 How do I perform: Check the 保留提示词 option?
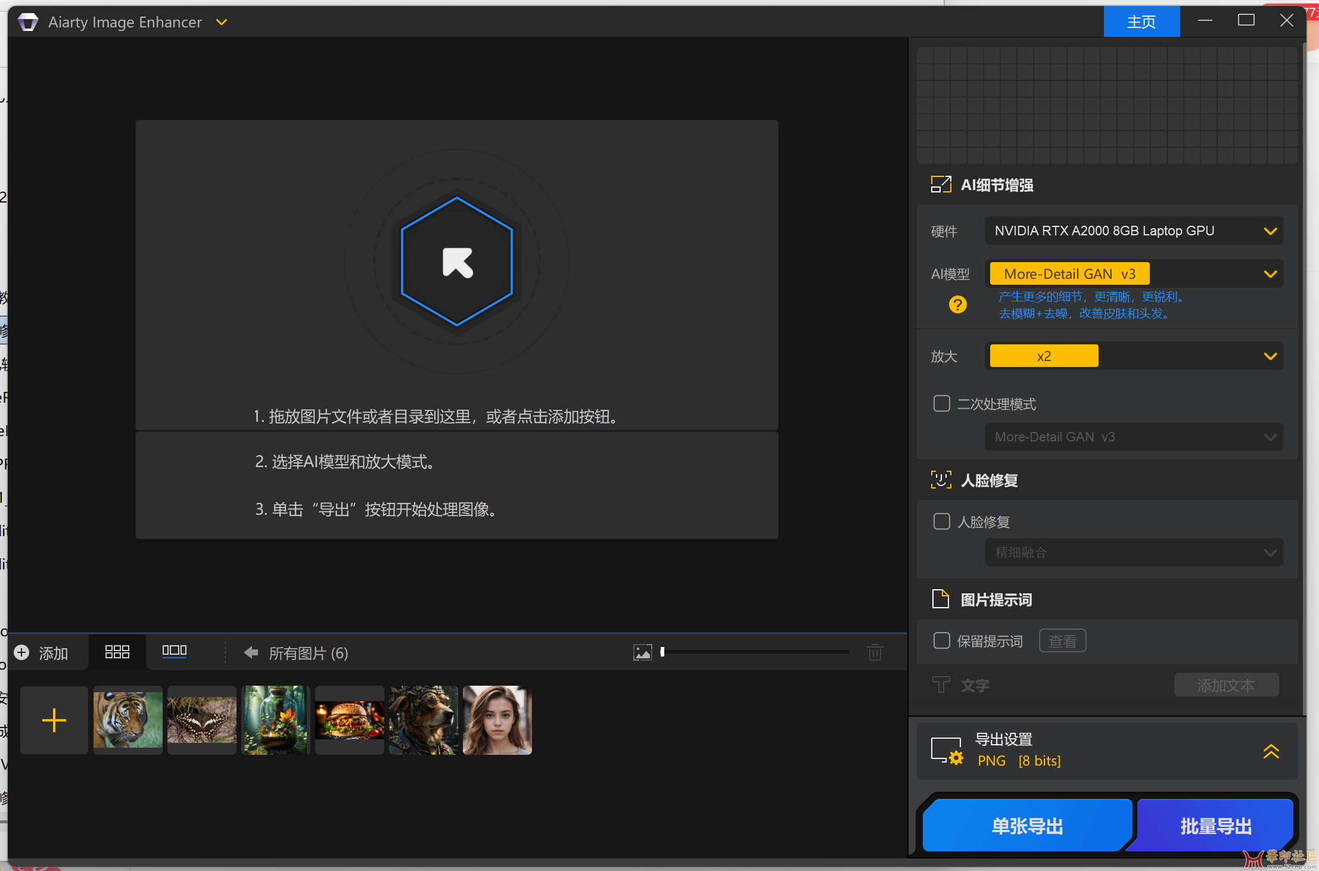pos(942,641)
